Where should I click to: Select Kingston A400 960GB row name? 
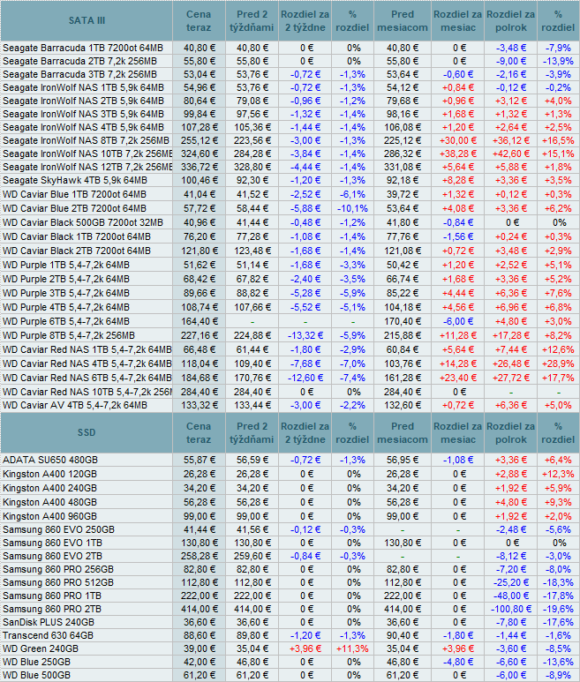click(x=49, y=516)
